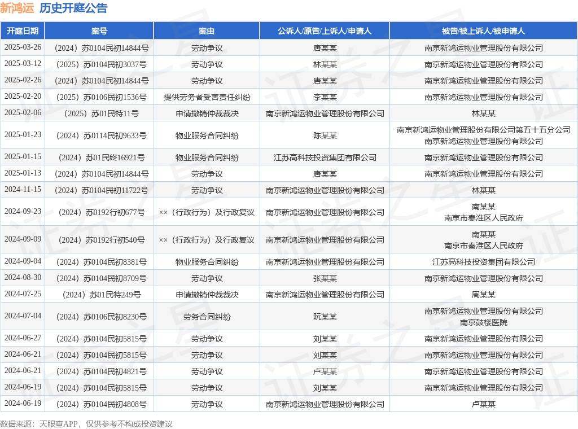This screenshot has width=578, height=429.
Task: Click the 案号 column header
Action: 99,31
